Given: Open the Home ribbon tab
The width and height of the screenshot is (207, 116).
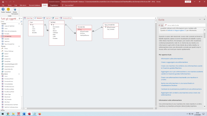Looking at the screenshot, I should click(10, 5).
